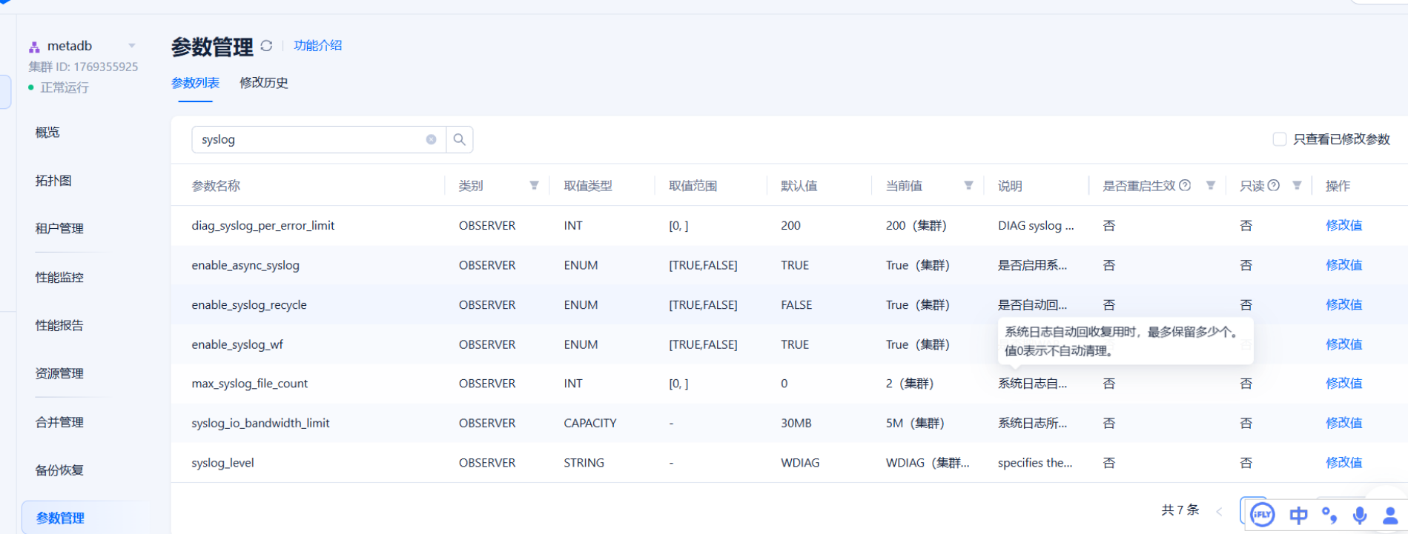
Task: Click the user profile icon in the input bar
Action: 1391,515
